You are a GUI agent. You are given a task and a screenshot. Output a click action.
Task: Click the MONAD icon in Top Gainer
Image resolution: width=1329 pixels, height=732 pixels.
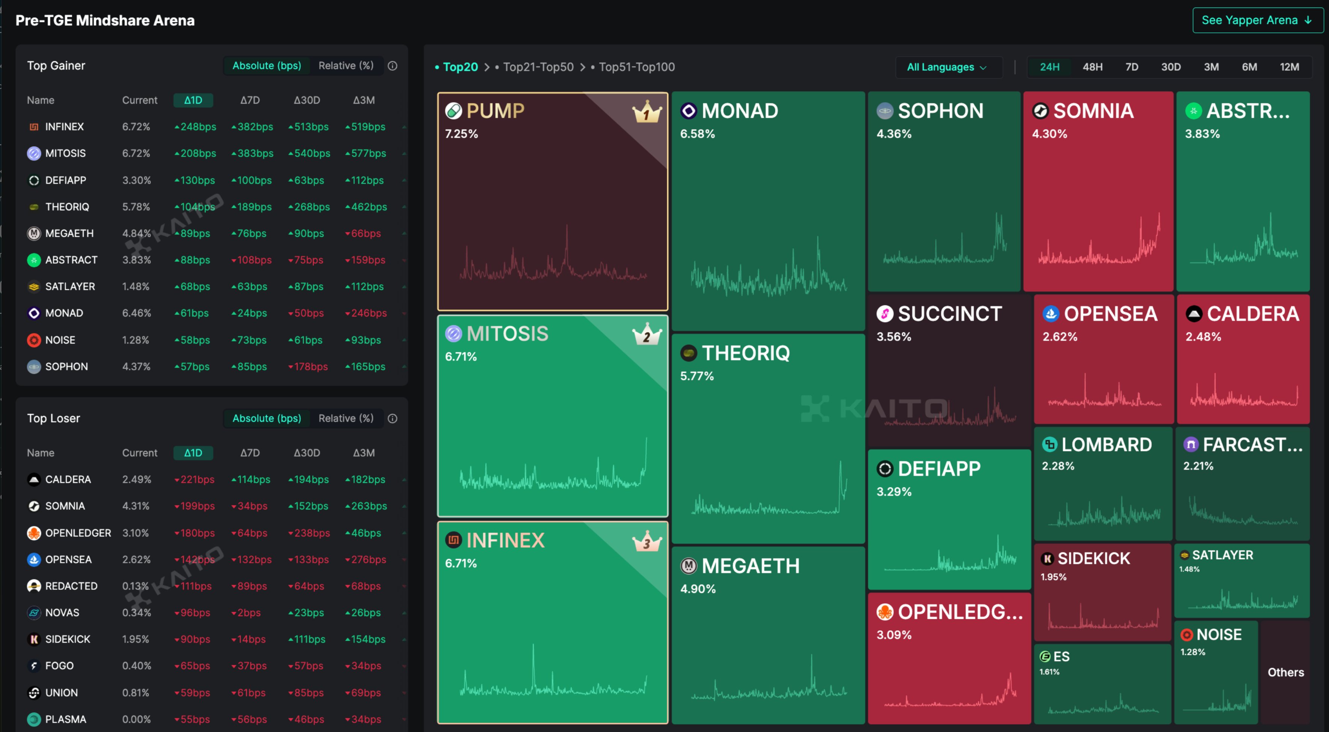click(x=34, y=313)
